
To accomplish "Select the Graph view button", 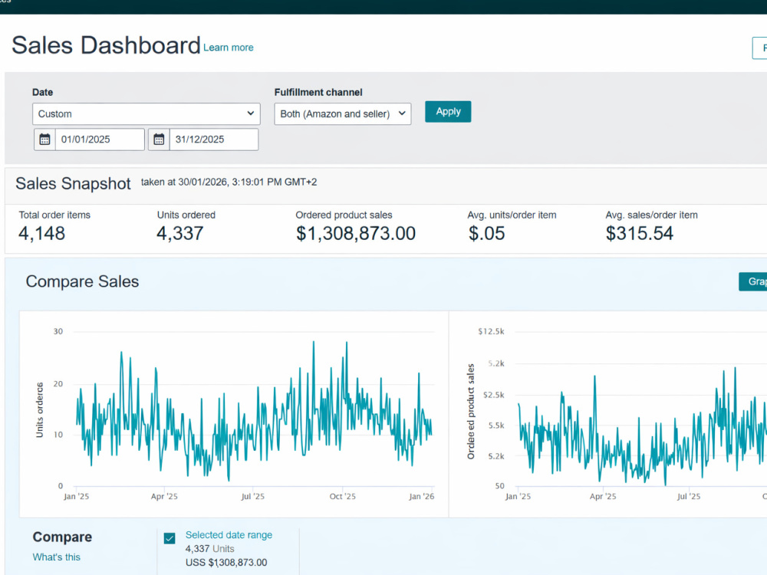I will click(x=753, y=281).
